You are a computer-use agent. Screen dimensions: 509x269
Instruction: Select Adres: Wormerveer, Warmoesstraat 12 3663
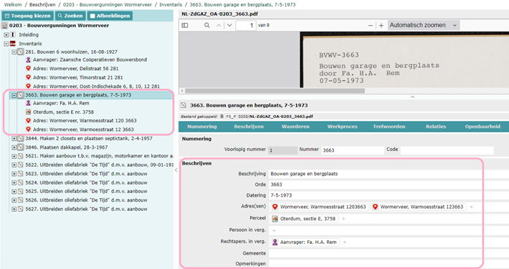click(x=83, y=129)
